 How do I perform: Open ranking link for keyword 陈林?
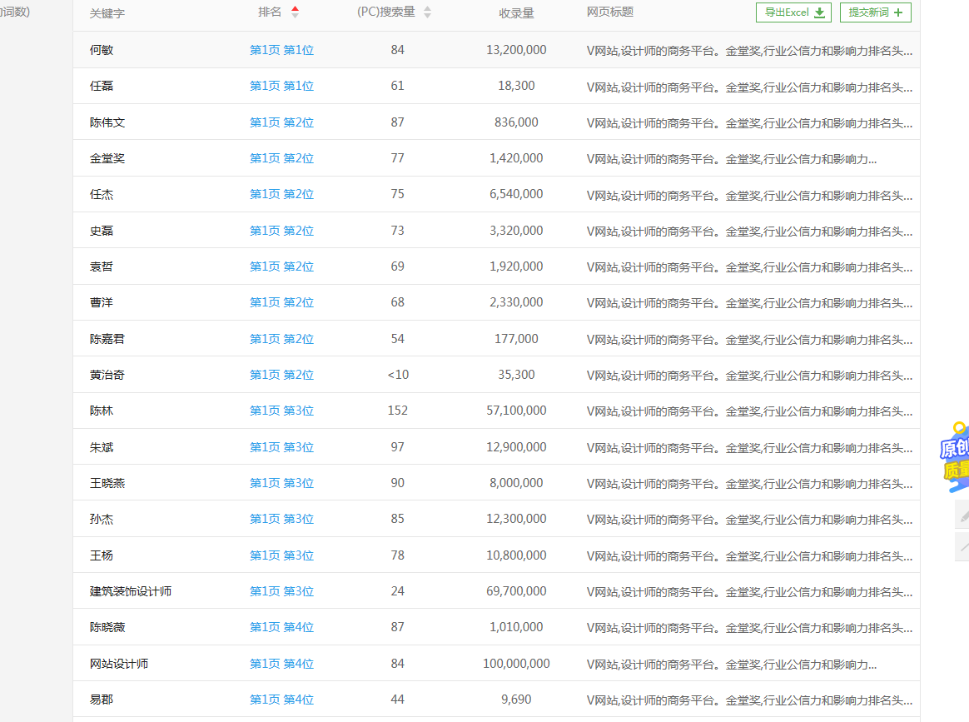point(281,411)
